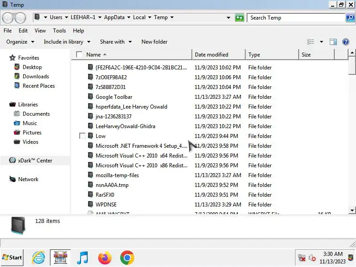
Task: Open the Organize dropdown menu
Action: click(x=20, y=42)
